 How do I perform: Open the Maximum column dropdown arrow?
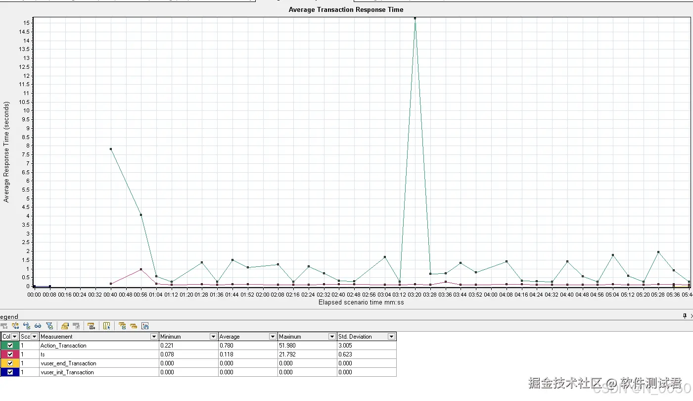[x=332, y=337]
